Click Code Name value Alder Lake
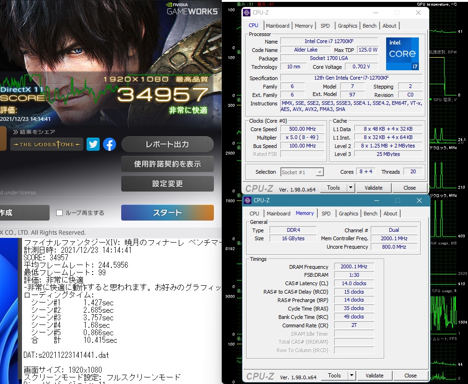Viewport: 468px width, 384px height. 306,50
